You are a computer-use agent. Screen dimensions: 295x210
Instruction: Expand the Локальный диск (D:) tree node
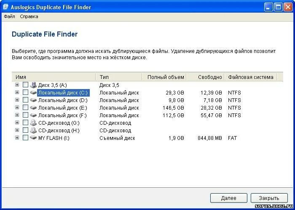(x=17, y=100)
